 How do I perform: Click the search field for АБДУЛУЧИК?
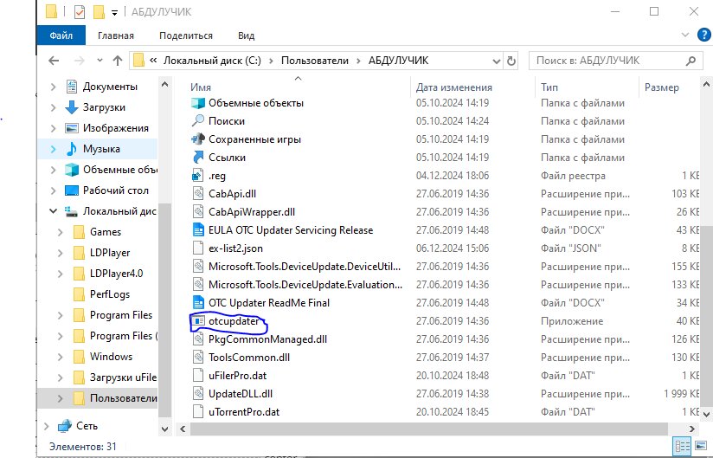[615, 61]
